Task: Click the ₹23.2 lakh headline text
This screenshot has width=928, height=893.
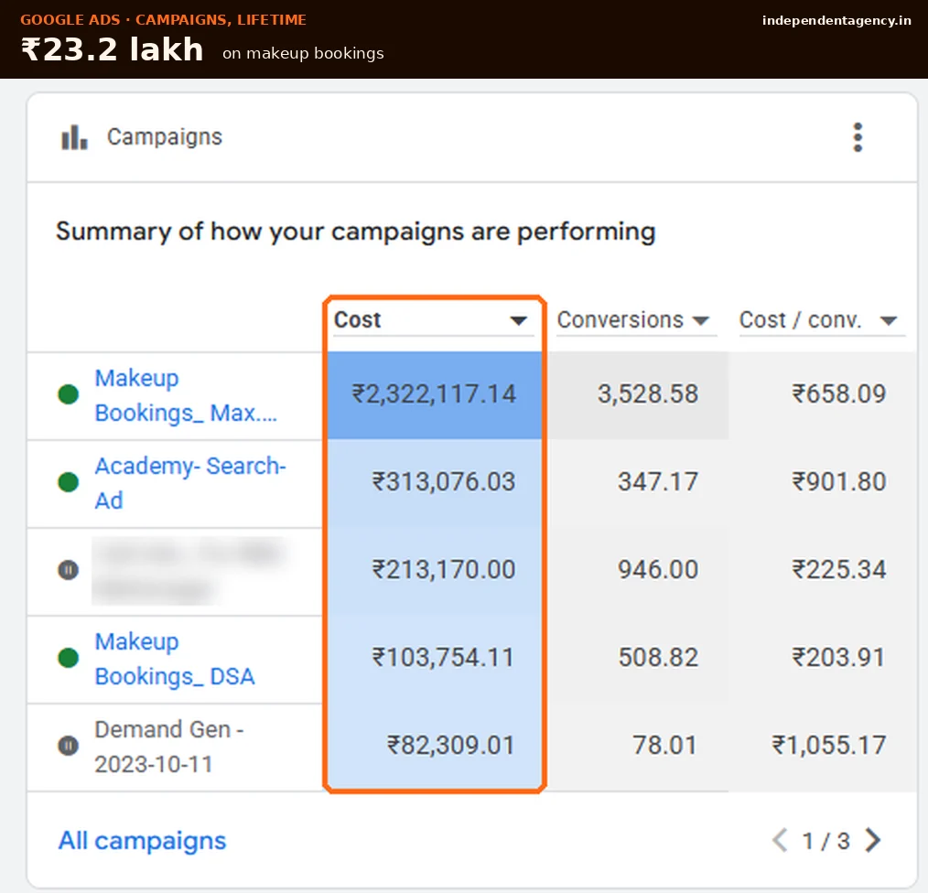Action: tap(113, 49)
